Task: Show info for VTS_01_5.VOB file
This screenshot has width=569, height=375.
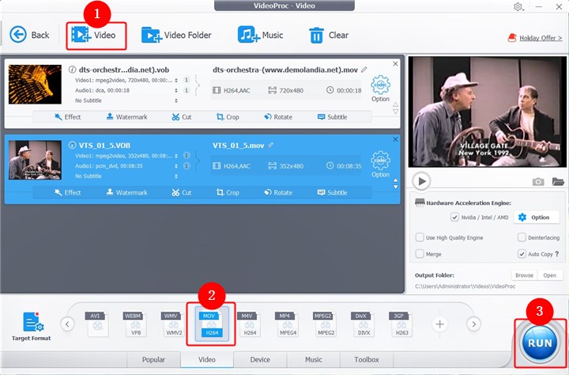Action: 72,145
